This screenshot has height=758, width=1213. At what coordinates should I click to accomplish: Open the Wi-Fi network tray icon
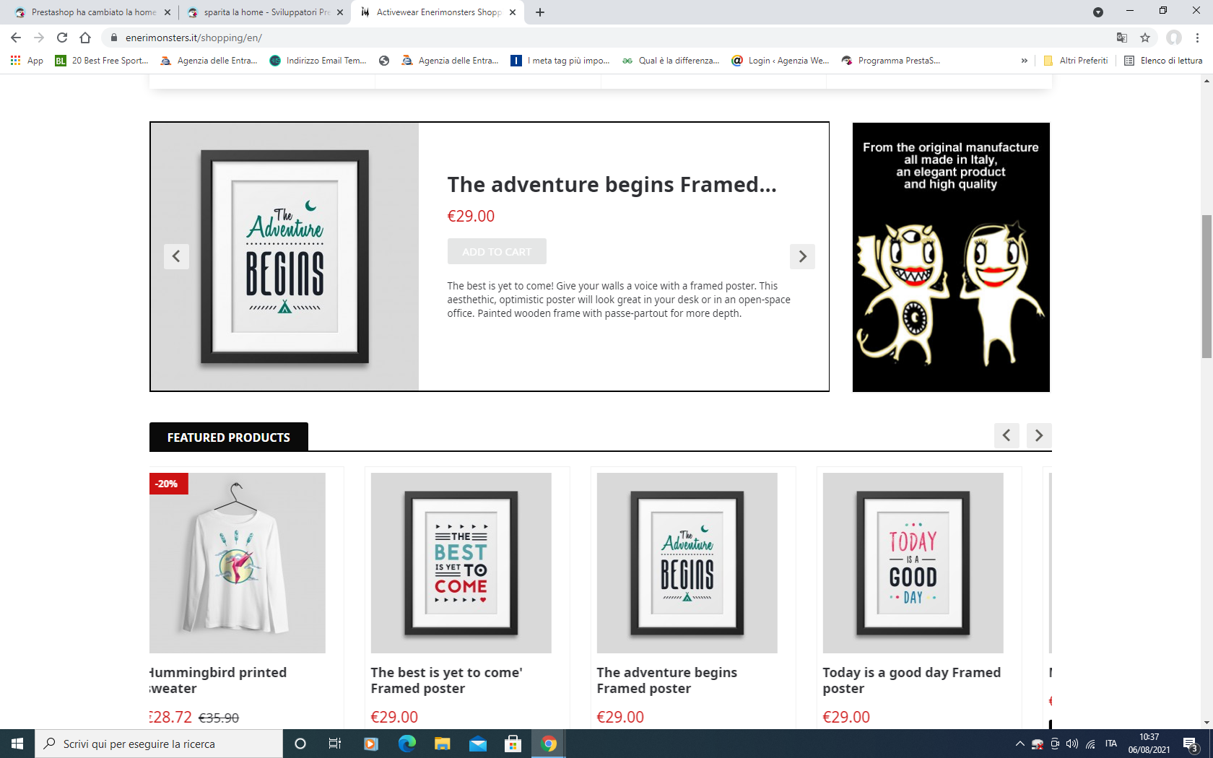click(x=1090, y=744)
